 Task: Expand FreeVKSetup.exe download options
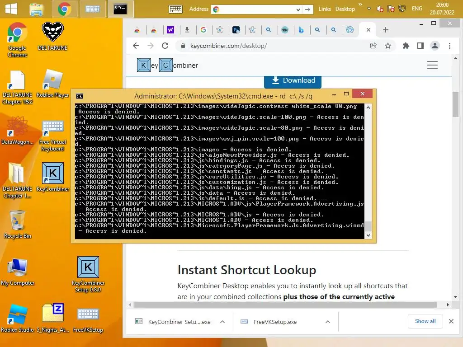[x=327, y=322]
